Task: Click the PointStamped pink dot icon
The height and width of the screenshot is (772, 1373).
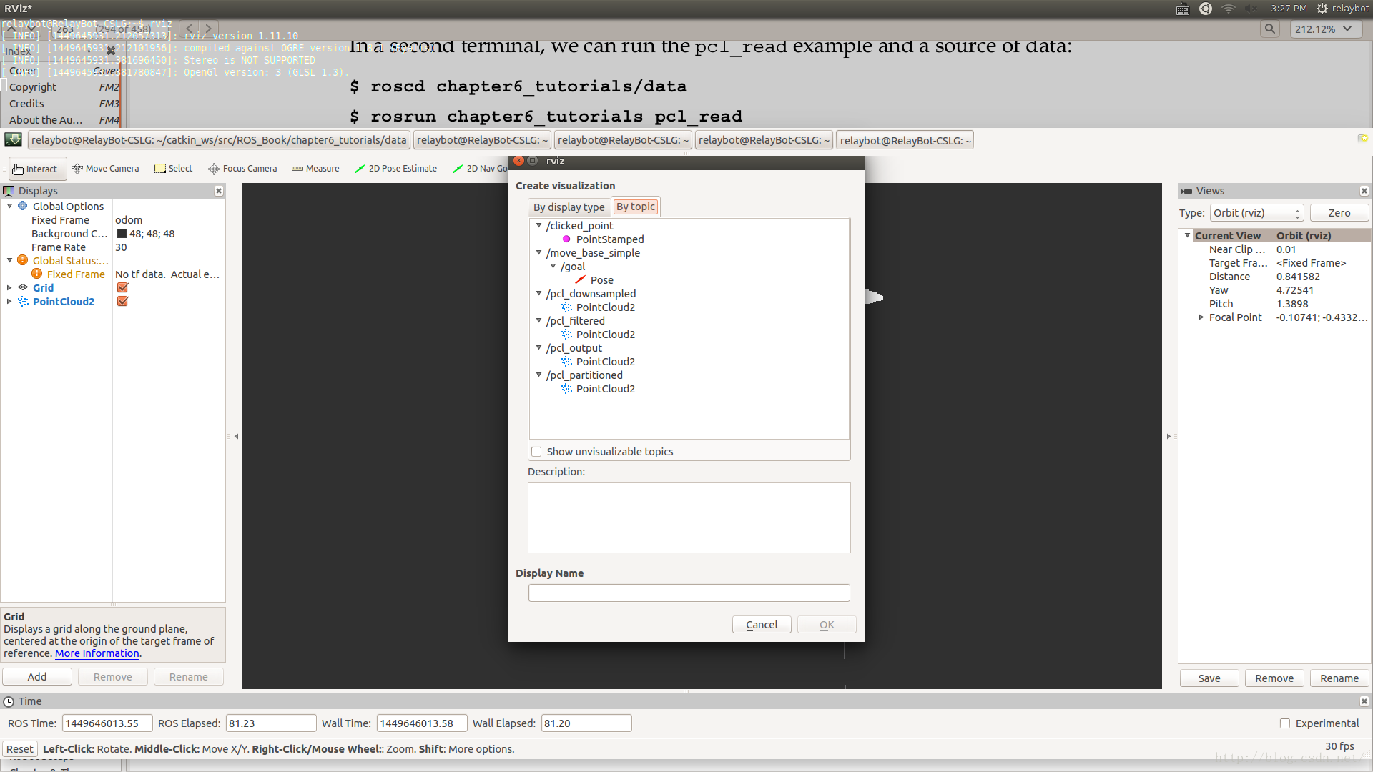Action: coord(566,239)
